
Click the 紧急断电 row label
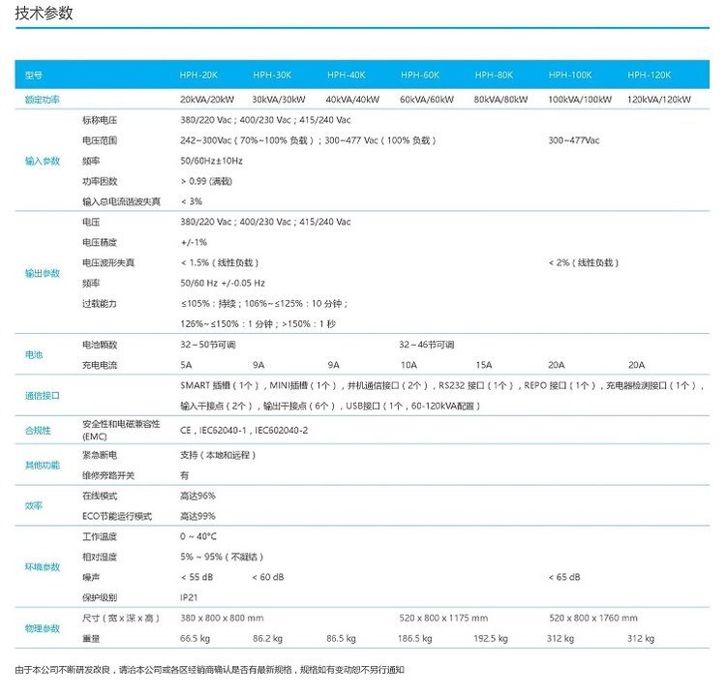tap(100, 455)
